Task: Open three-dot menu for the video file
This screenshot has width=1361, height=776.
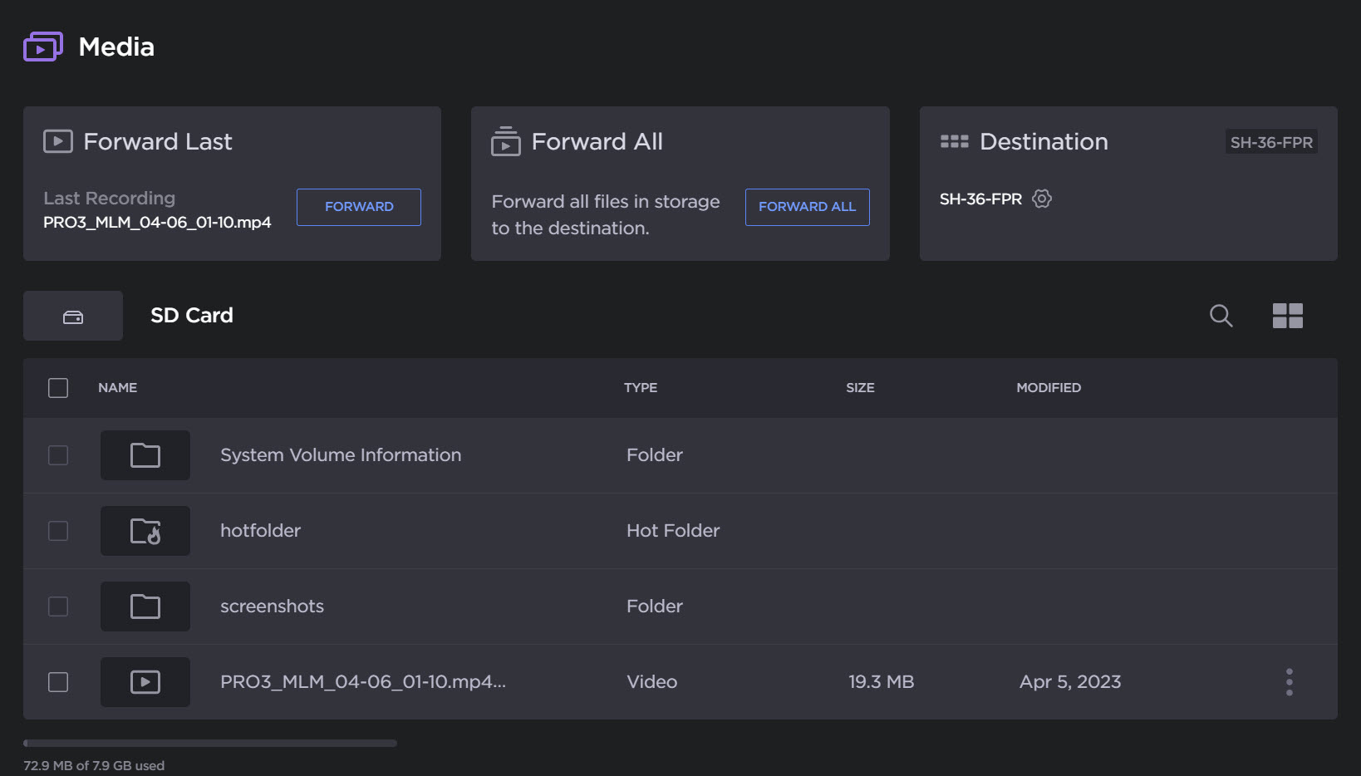Action: pyautogui.click(x=1289, y=682)
